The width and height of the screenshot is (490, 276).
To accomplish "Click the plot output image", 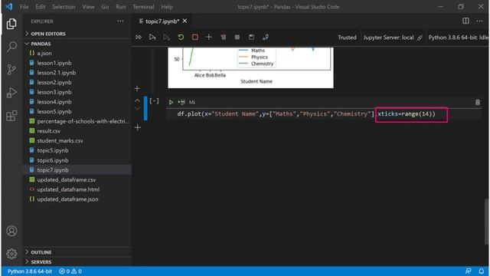I will coord(250,67).
